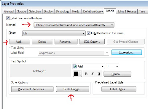Toggle underline text formatting
The image size is (148, 109).
[x=99, y=74]
